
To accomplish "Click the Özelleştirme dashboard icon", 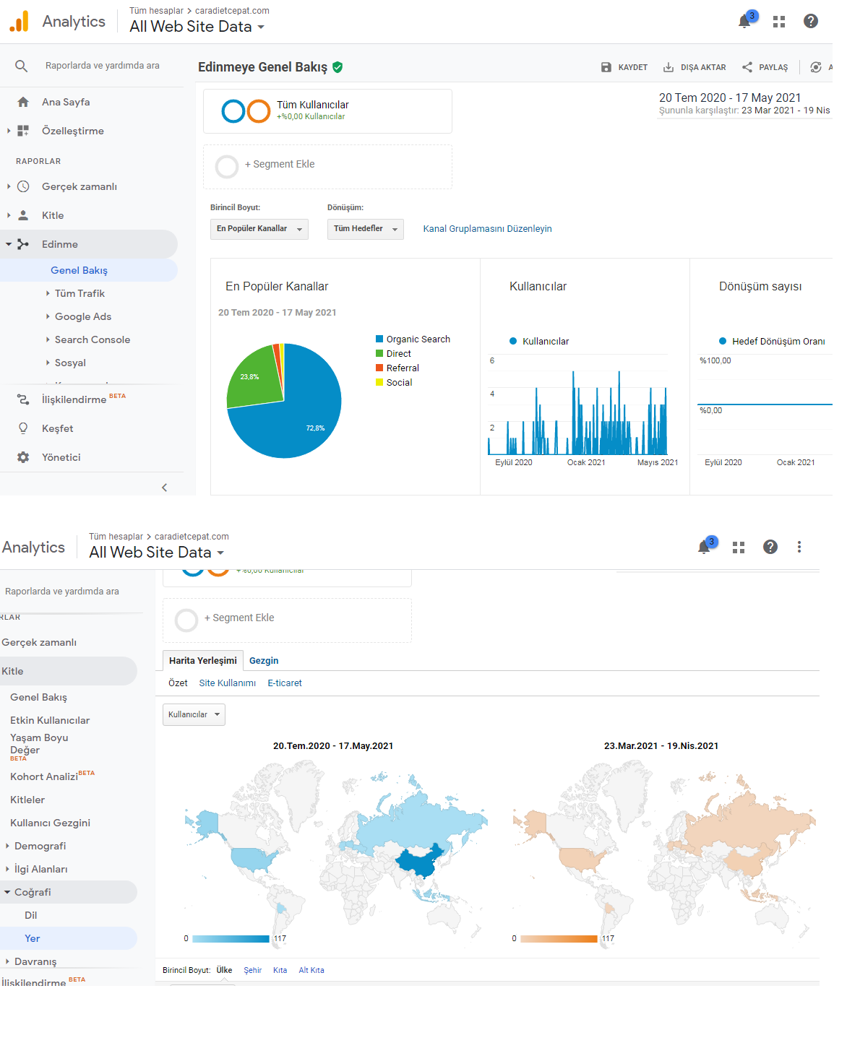I will click(x=23, y=131).
